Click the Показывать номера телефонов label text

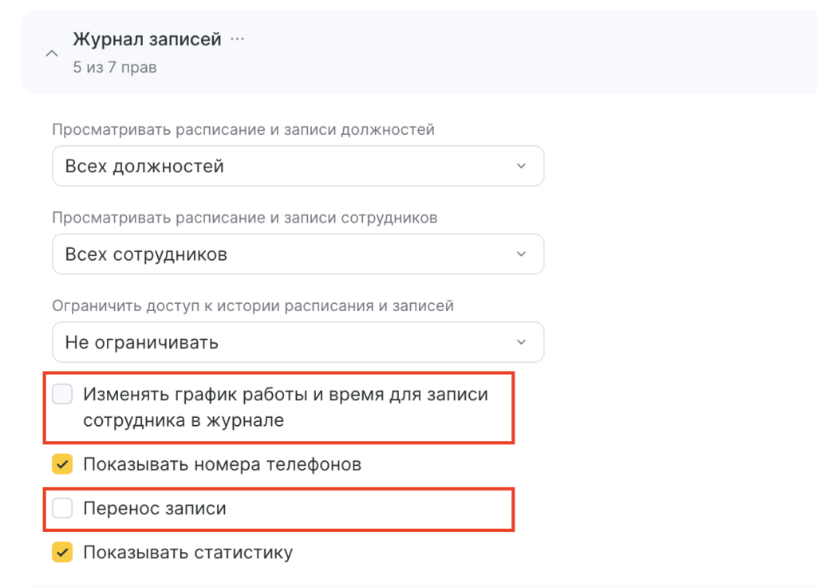point(222,464)
